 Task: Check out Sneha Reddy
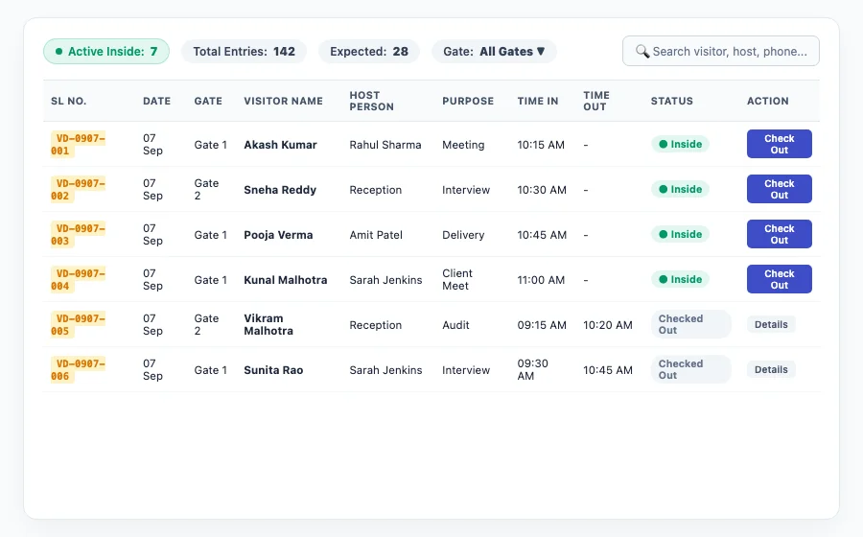(x=779, y=189)
